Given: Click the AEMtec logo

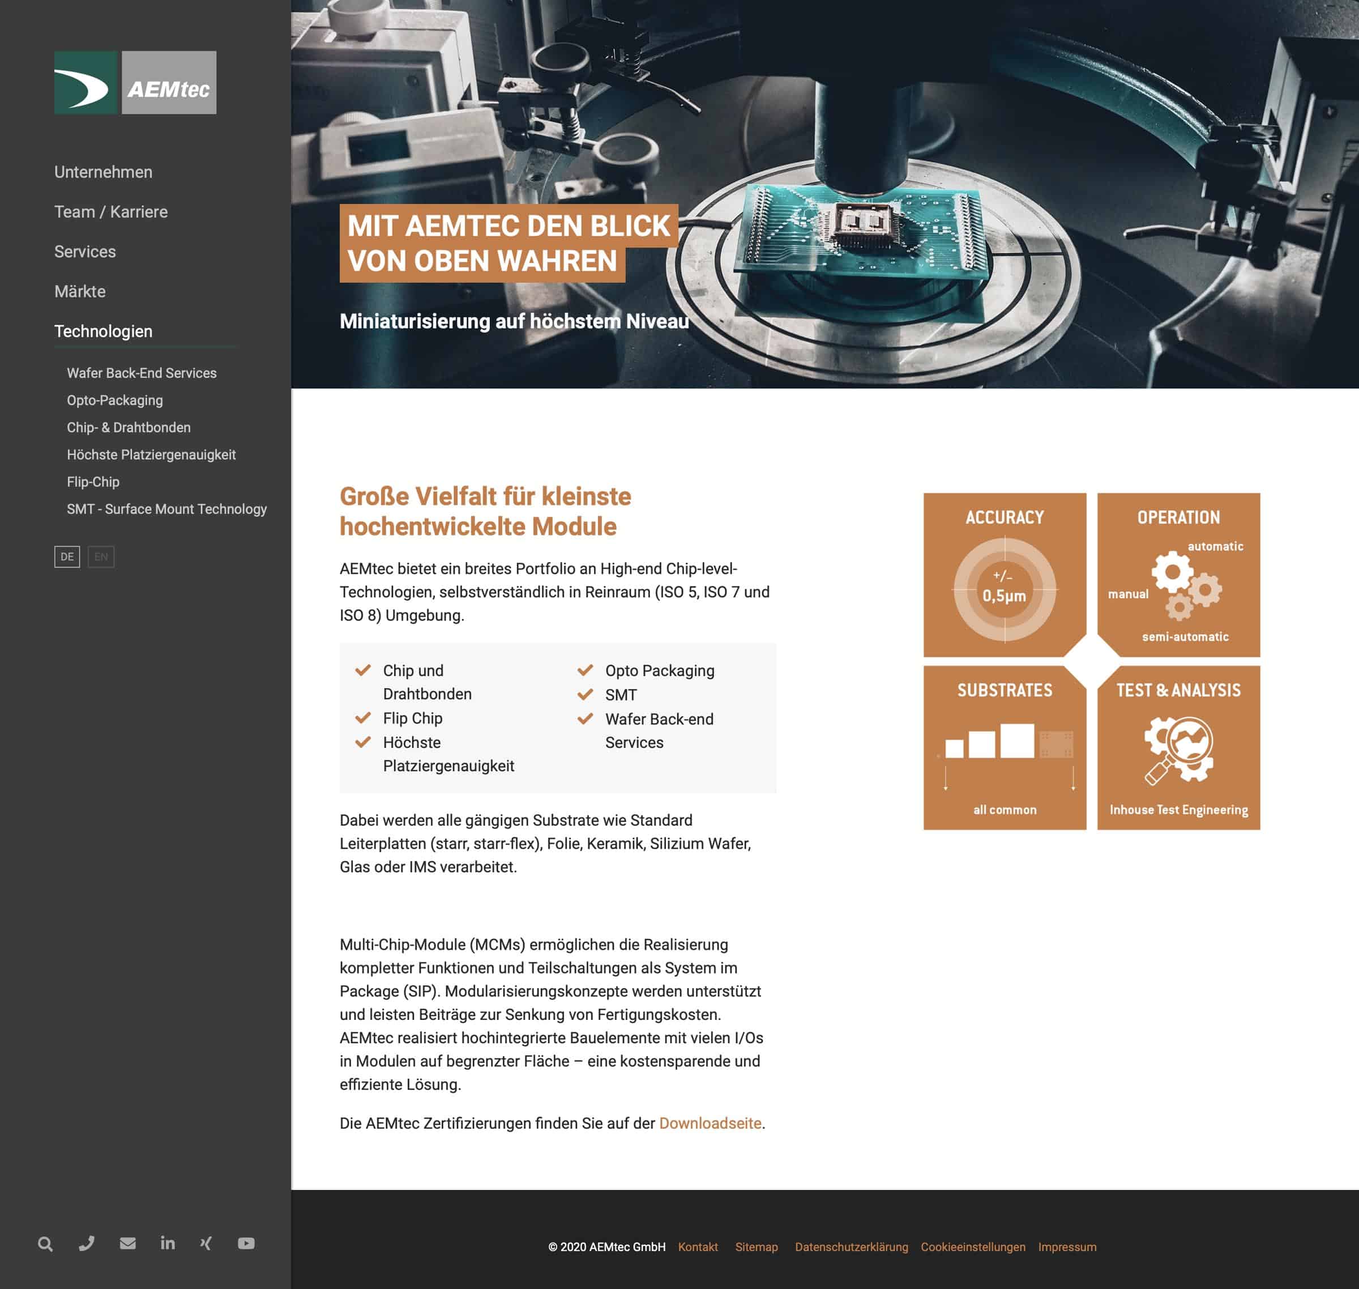Looking at the screenshot, I should pyautogui.click(x=135, y=83).
